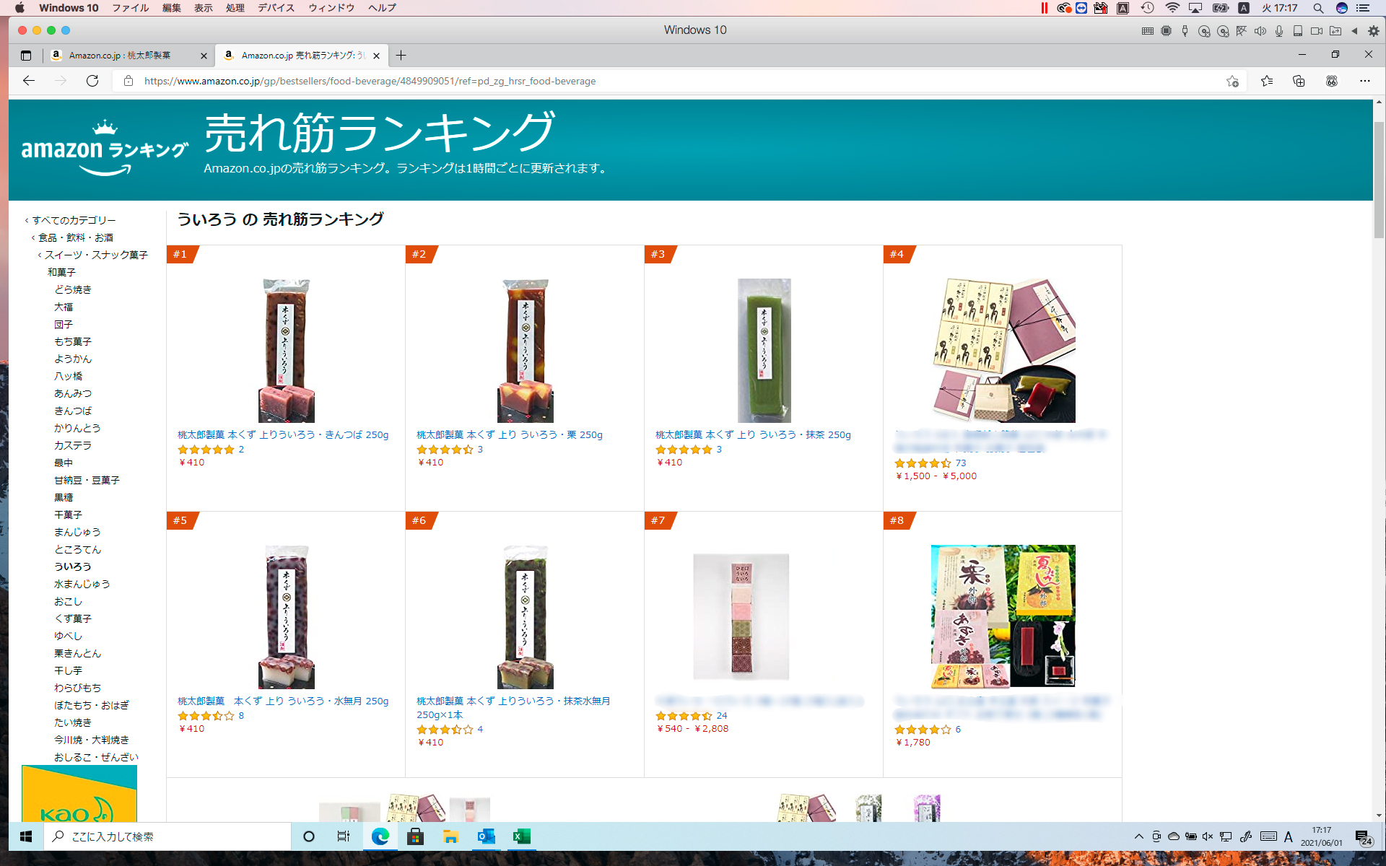This screenshot has width=1386, height=866.
Task: Open the Windows notification center
Action: (x=1363, y=837)
